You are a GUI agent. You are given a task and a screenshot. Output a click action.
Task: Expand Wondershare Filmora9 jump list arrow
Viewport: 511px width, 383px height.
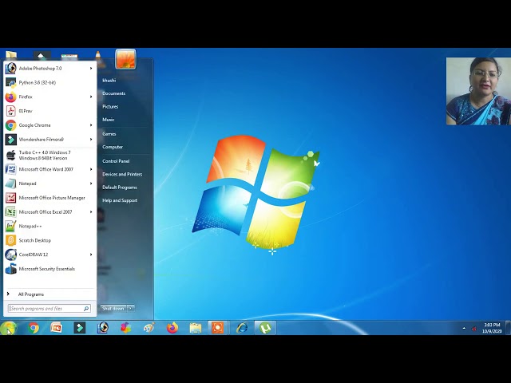pyautogui.click(x=91, y=140)
